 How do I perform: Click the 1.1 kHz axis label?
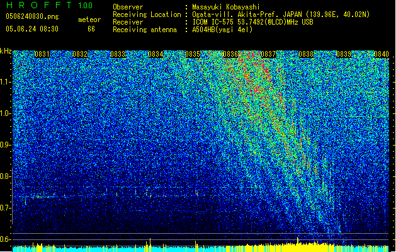(x=5, y=82)
